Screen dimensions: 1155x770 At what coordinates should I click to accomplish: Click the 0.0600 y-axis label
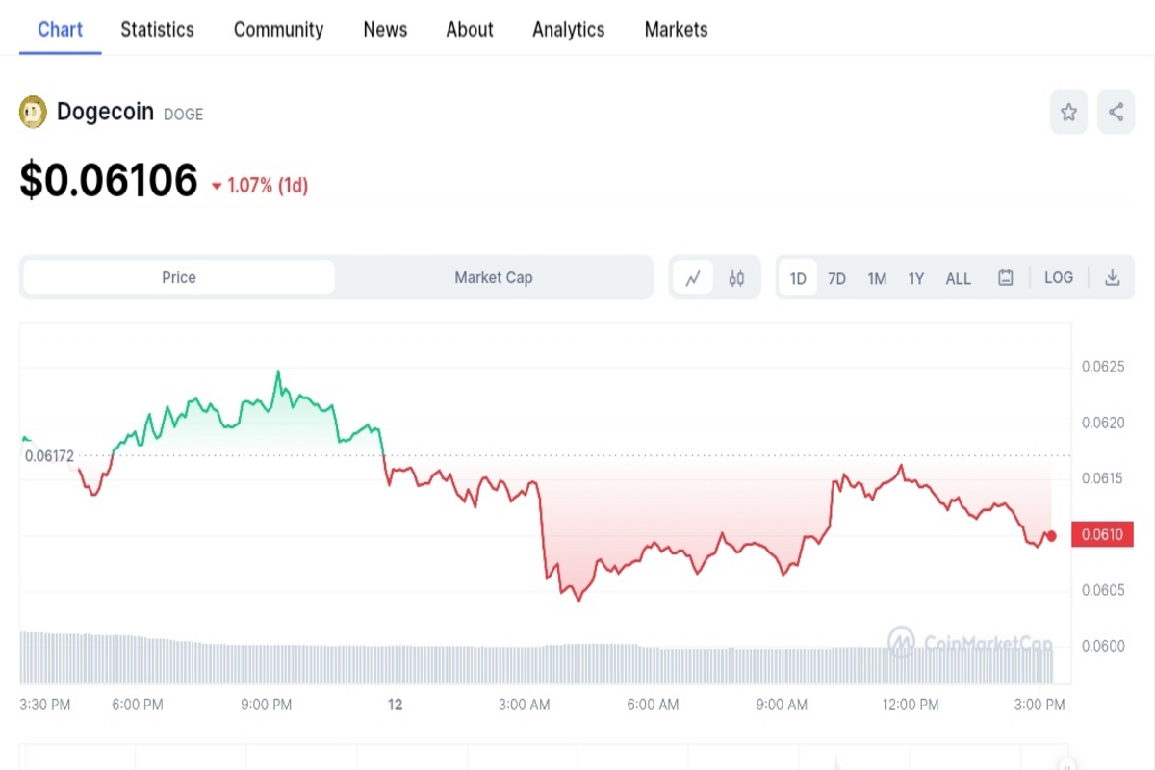pos(1102,645)
